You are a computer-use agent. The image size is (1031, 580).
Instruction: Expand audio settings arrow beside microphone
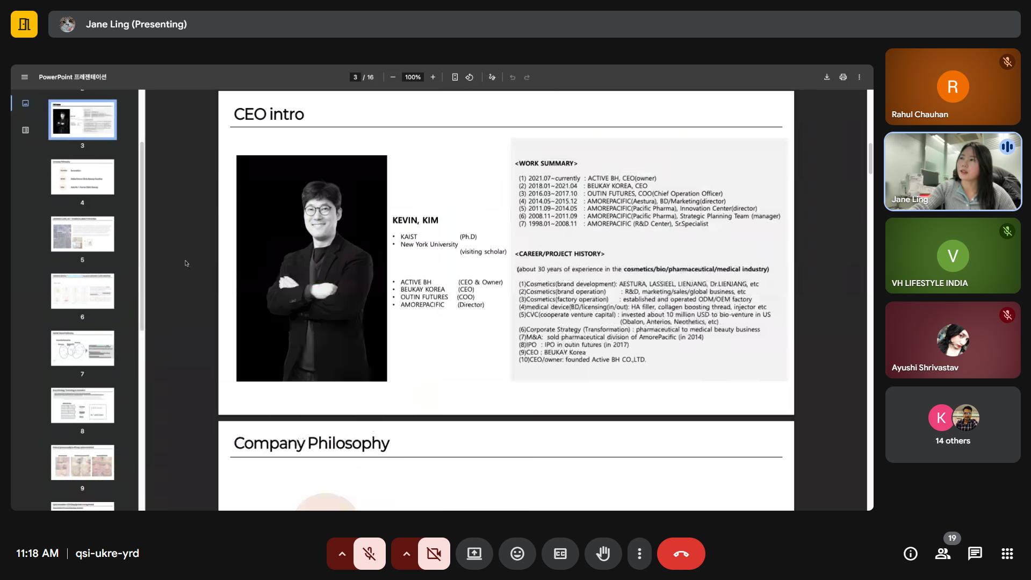point(342,554)
